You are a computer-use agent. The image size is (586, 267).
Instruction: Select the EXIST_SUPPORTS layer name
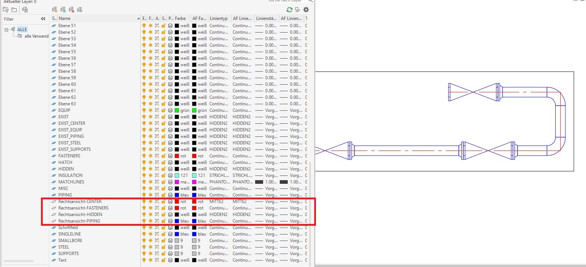(75, 149)
